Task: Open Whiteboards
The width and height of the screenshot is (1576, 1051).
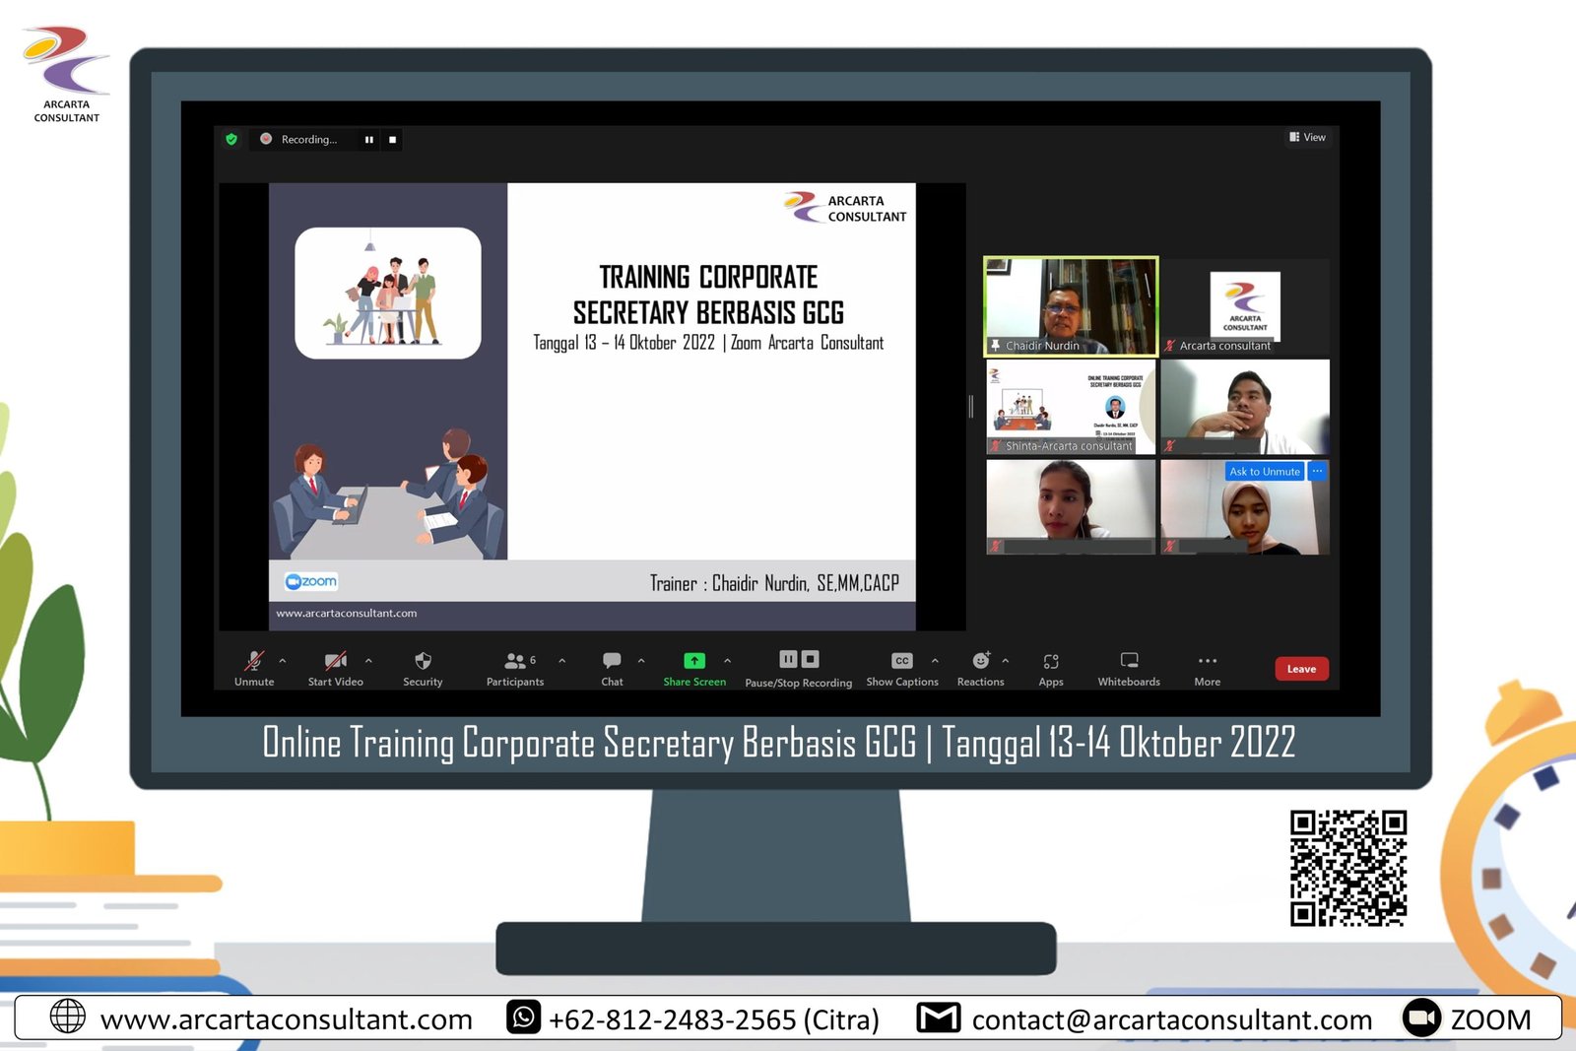Action: coord(1129,661)
